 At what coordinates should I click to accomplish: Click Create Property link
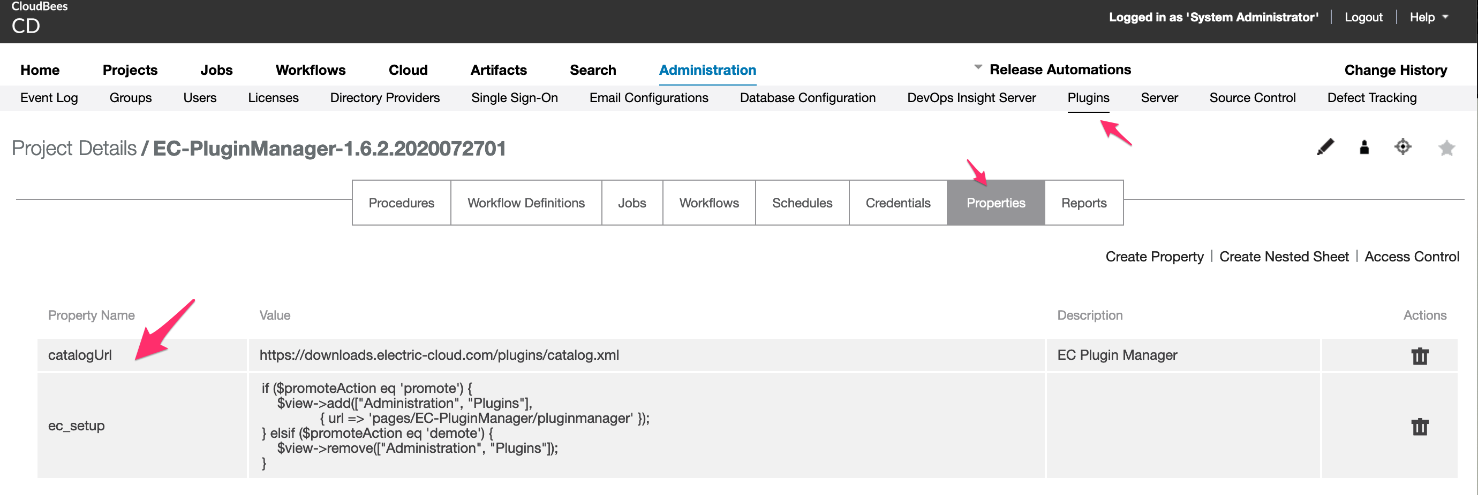click(x=1154, y=257)
